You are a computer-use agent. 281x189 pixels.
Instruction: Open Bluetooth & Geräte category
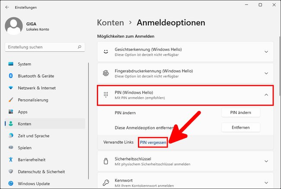(45, 76)
